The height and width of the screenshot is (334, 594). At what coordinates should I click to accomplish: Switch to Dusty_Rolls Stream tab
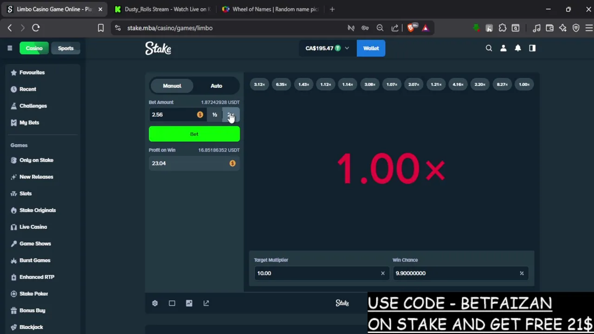[163, 9]
